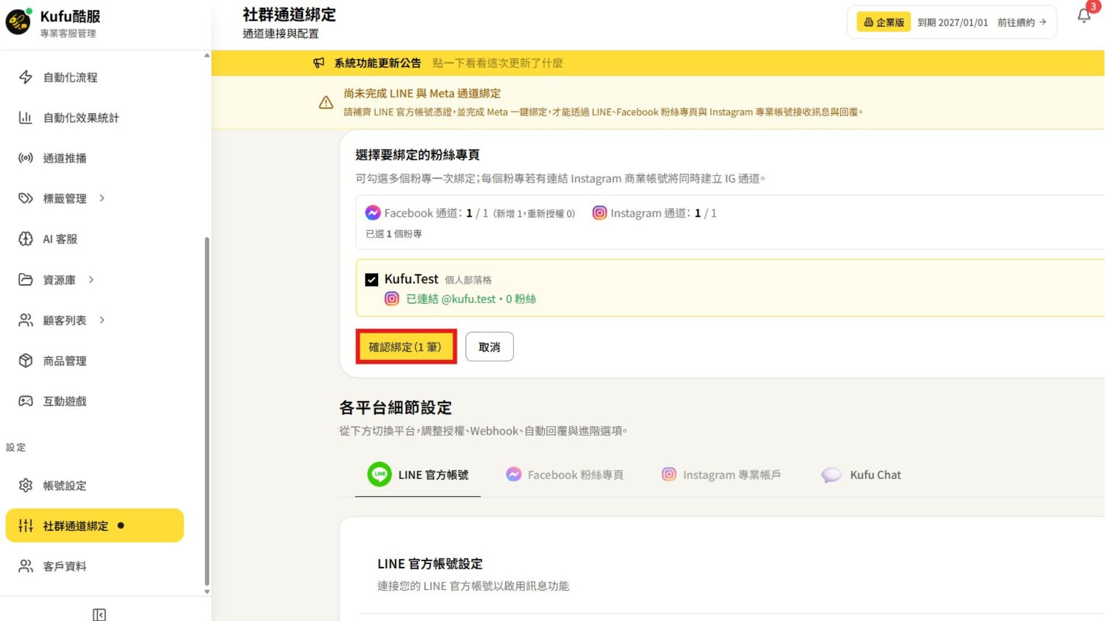The width and height of the screenshot is (1105, 621).
Task: Switch to Instagram 專業帳戶 tab
Action: click(x=721, y=475)
